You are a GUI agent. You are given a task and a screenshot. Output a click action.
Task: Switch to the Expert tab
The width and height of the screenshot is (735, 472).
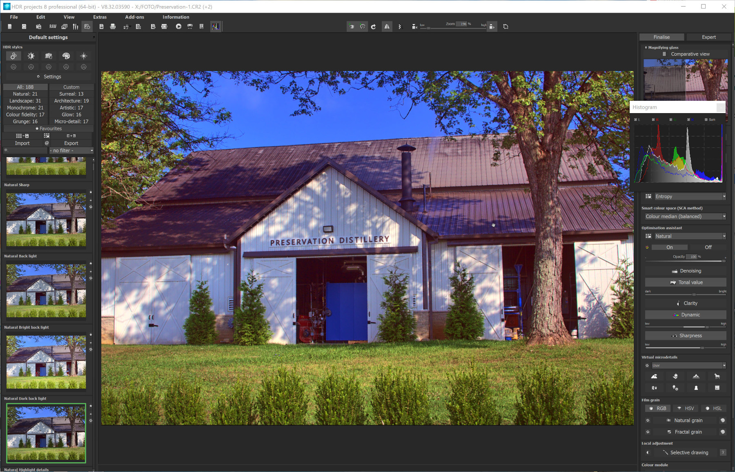pos(708,37)
